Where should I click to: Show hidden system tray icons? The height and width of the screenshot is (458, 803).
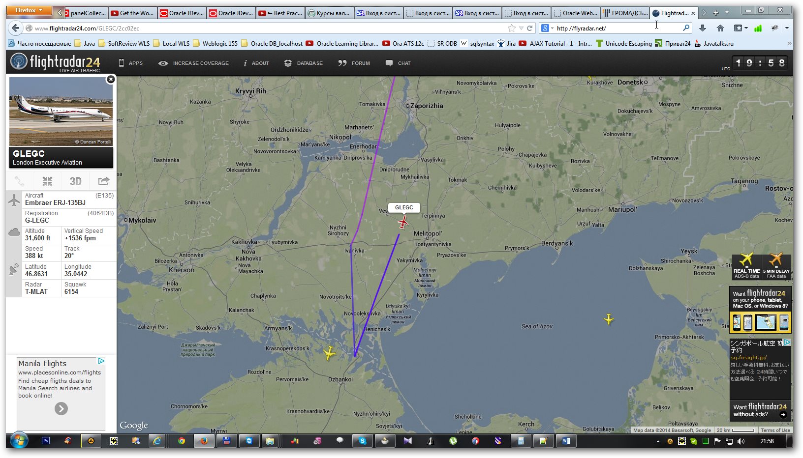(658, 441)
